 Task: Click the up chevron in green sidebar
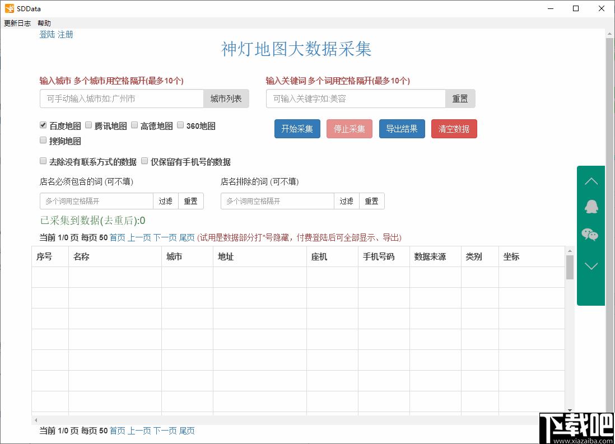click(591, 181)
